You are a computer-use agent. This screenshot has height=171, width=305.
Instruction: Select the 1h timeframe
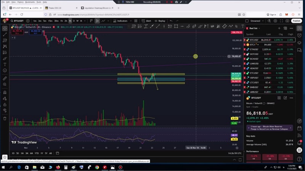coord(61,21)
